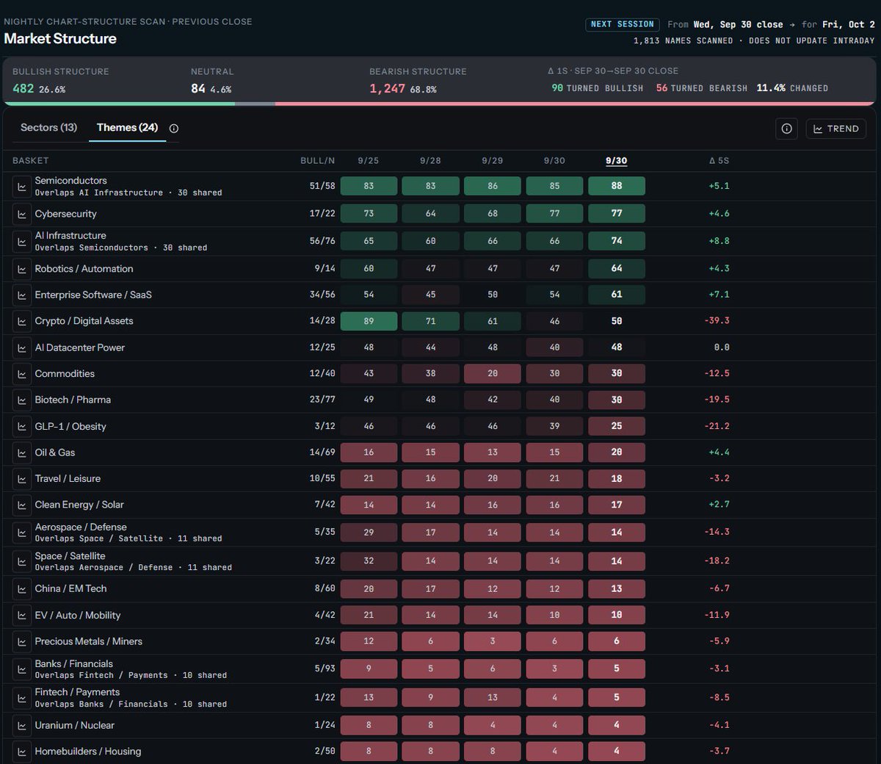Click the info button left of TREND

click(x=787, y=129)
